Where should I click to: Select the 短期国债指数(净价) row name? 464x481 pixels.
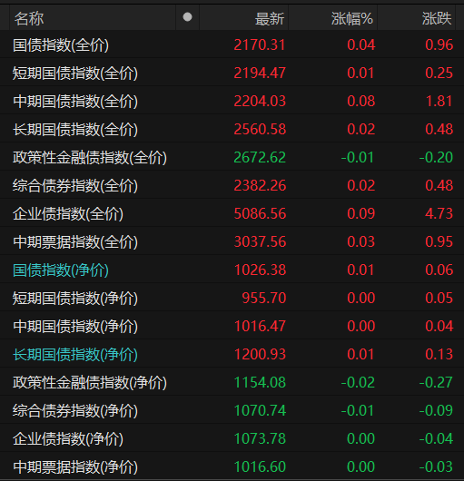(75, 299)
